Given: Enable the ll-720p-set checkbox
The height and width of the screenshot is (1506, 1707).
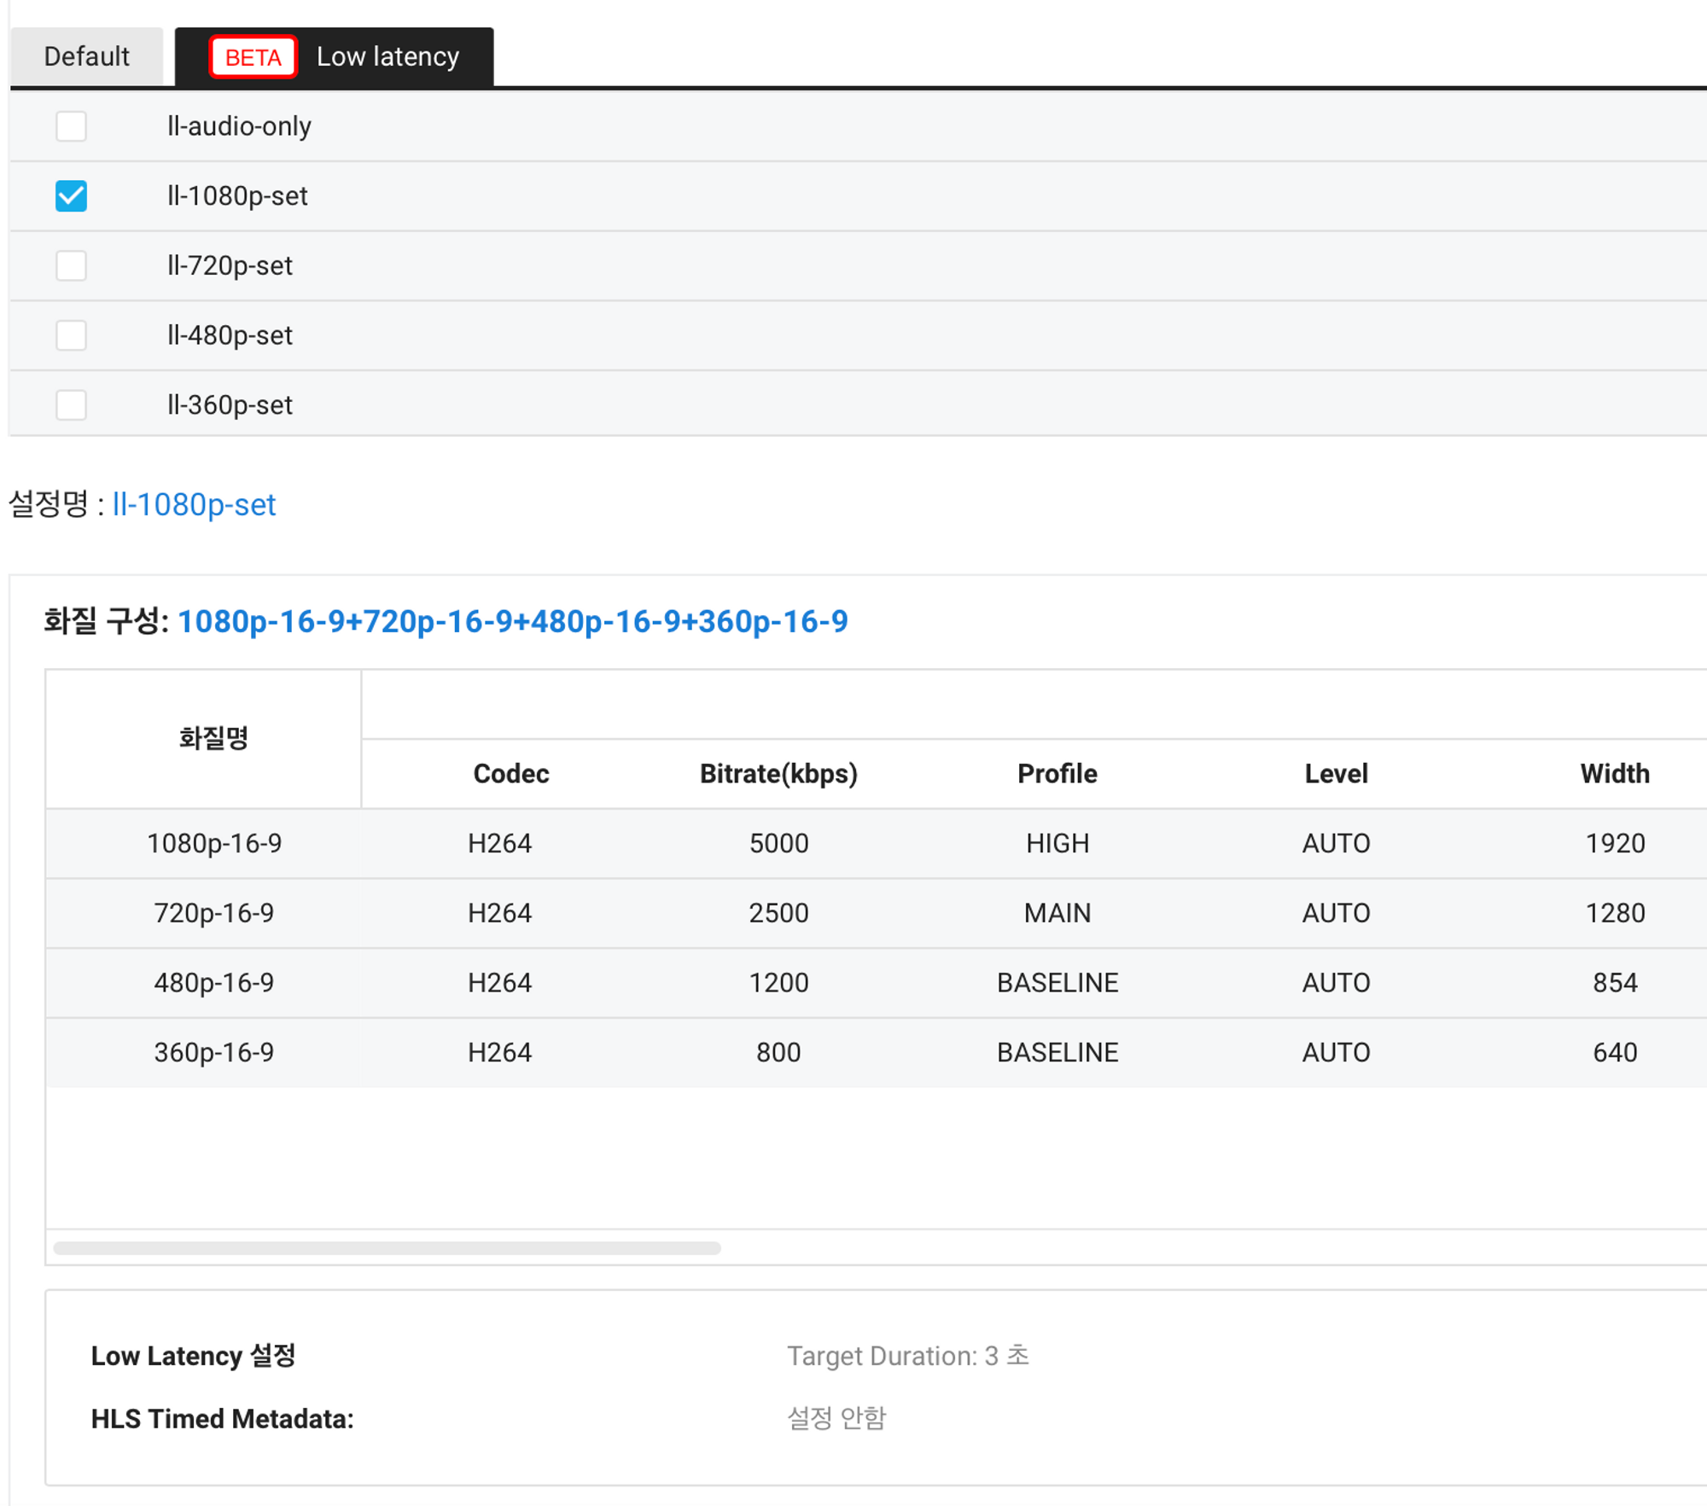Looking at the screenshot, I should coord(71,265).
